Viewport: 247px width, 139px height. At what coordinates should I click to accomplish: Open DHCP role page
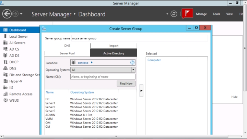(14, 62)
